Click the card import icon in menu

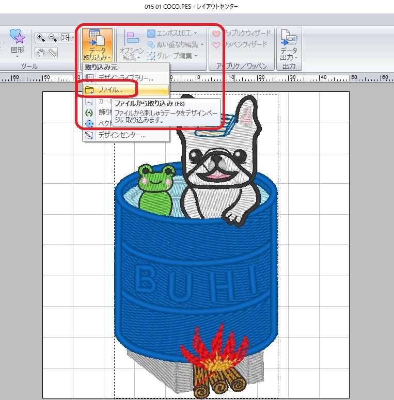click(89, 102)
